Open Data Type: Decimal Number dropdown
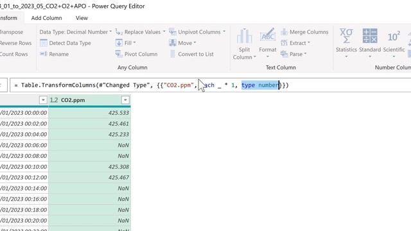Viewport: 411px width, 231px height. click(76, 32)
